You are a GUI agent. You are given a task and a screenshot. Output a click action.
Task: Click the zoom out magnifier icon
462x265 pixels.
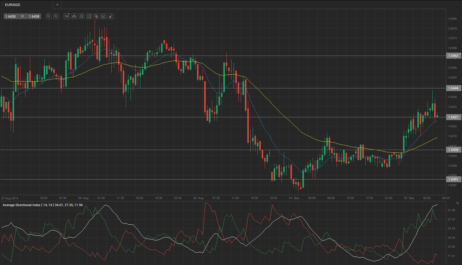click(x=49, y=16)
